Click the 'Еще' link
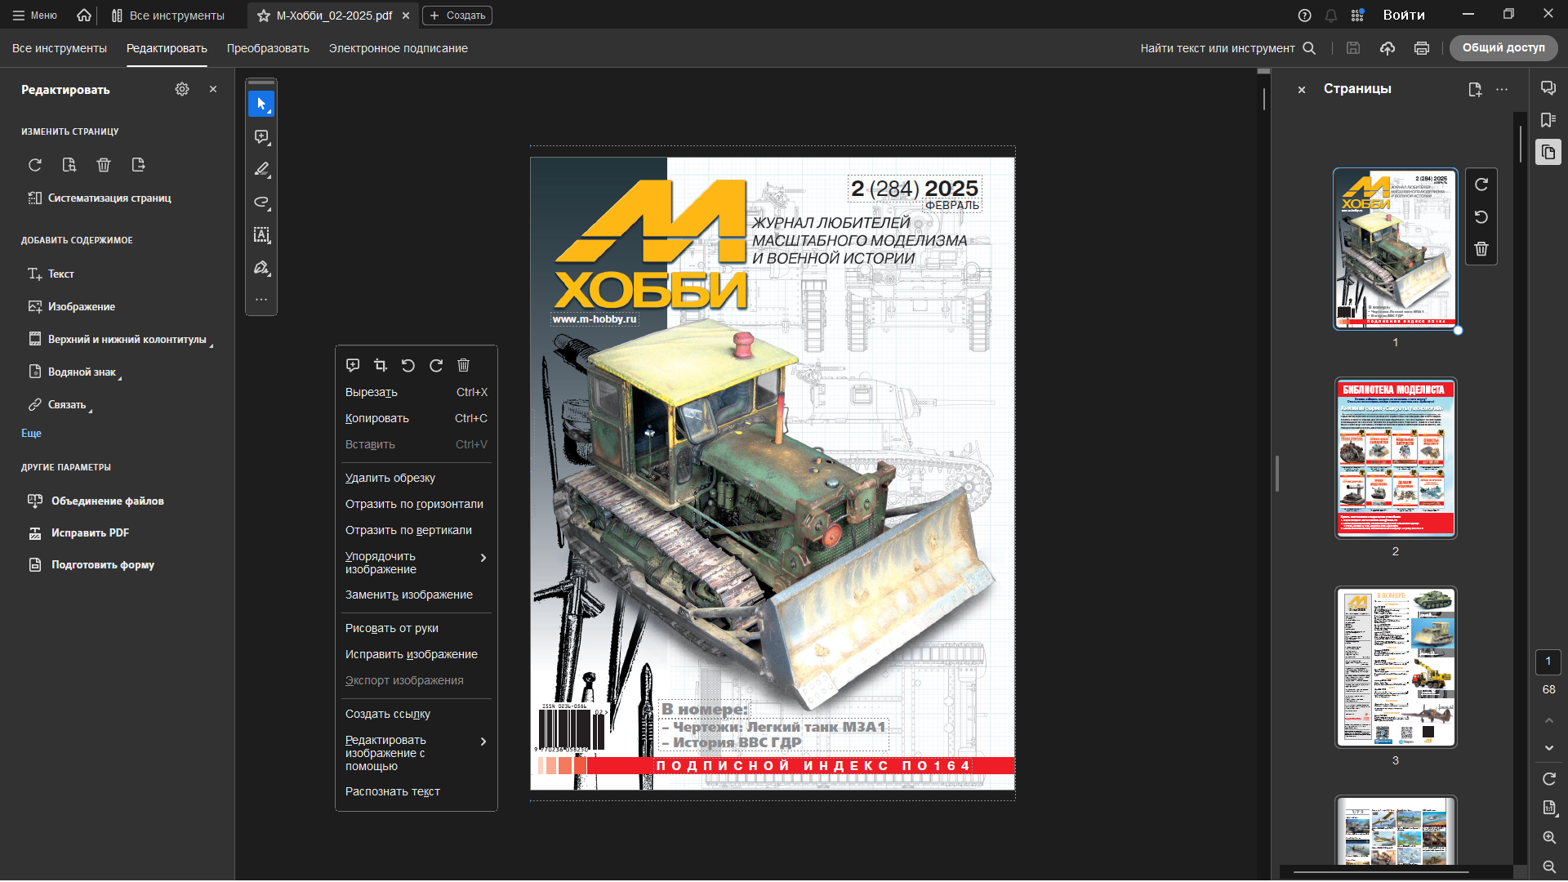1568x882 pixels. 31,434
